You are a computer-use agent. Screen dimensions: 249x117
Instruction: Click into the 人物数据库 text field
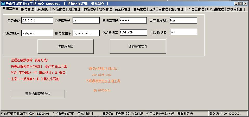(37, 33)
